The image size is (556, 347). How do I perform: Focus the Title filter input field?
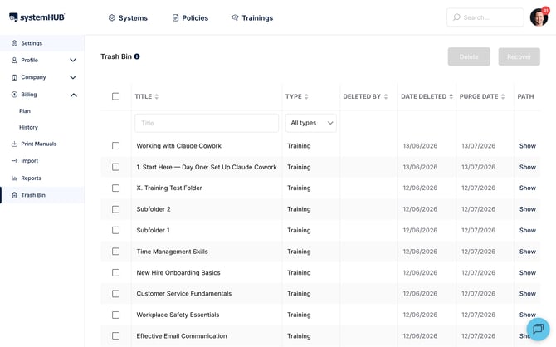(x=207, y=123)
